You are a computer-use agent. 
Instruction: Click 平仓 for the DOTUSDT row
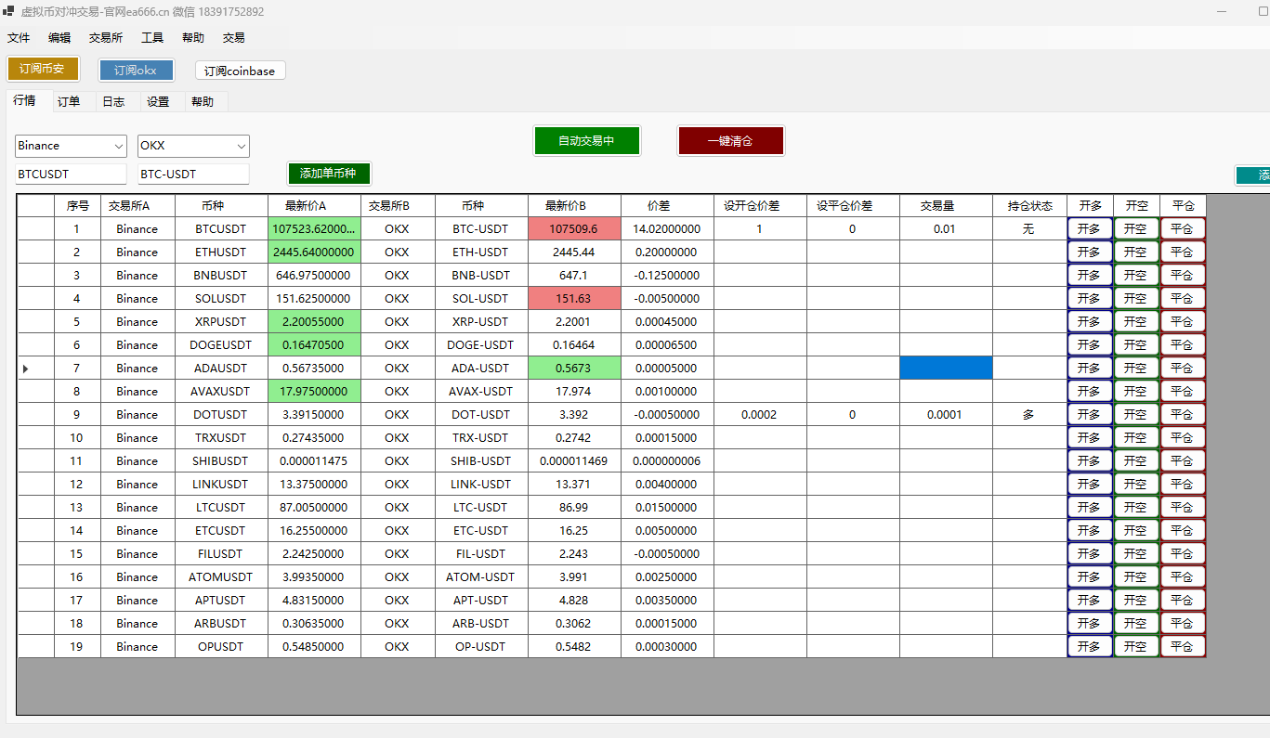pos(1182,415)
